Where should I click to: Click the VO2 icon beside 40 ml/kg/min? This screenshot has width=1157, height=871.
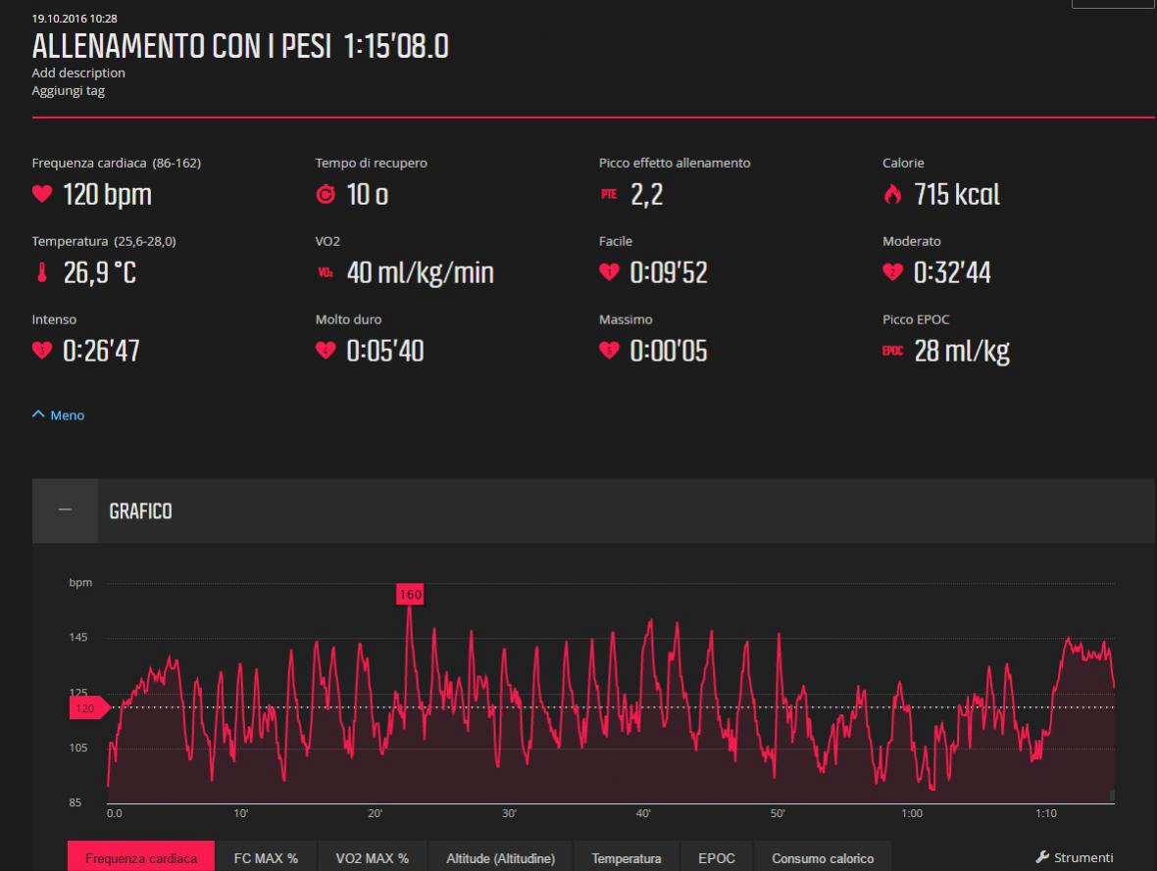click(325, 273)
